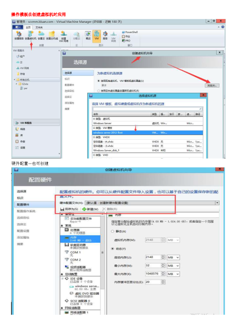Select the existing VM or template radio

coord(99,81)
